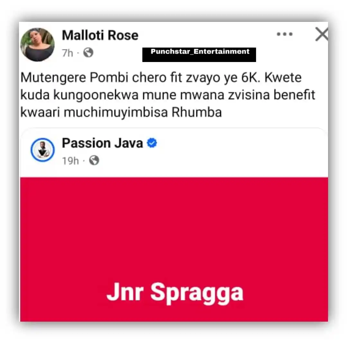Click the Punchstar_Entertainment watermark label

point(199,55)
